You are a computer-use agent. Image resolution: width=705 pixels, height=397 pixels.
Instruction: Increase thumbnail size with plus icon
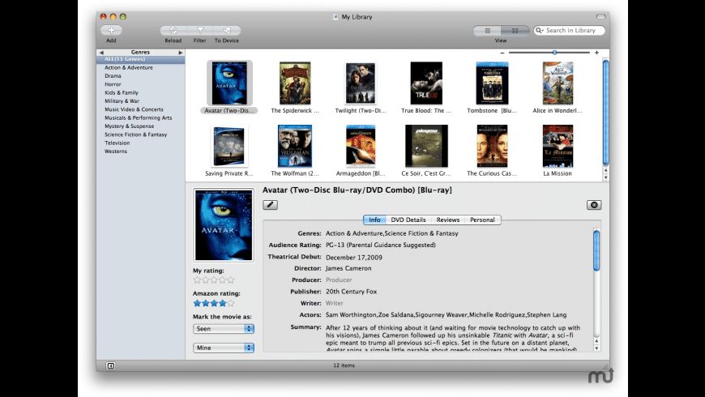pyautogui.click(x=596, y=53)
